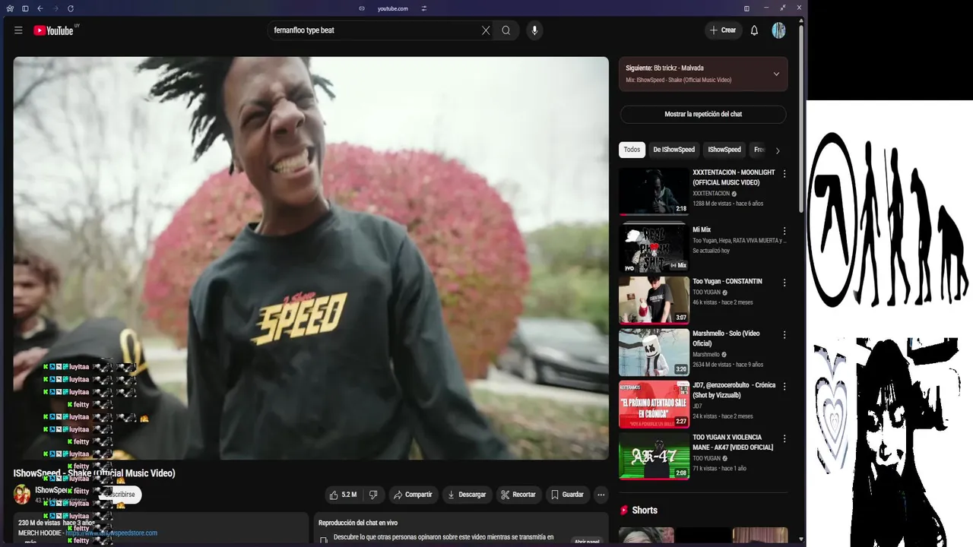Click the Shorts section heading
The image size is (973, 547).
(645, 511)
